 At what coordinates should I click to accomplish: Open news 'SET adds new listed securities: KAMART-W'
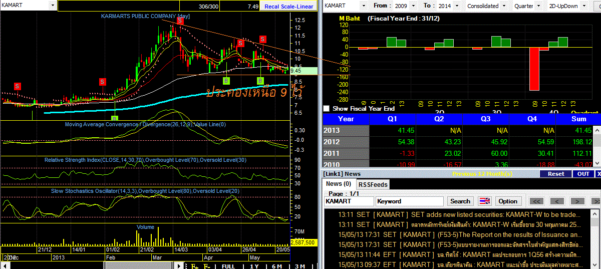click(x=460, y=214)
